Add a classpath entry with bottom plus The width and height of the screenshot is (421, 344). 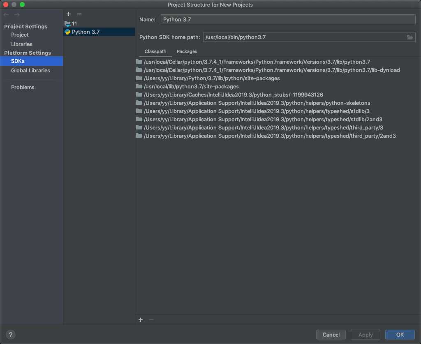tap(141, 320)
